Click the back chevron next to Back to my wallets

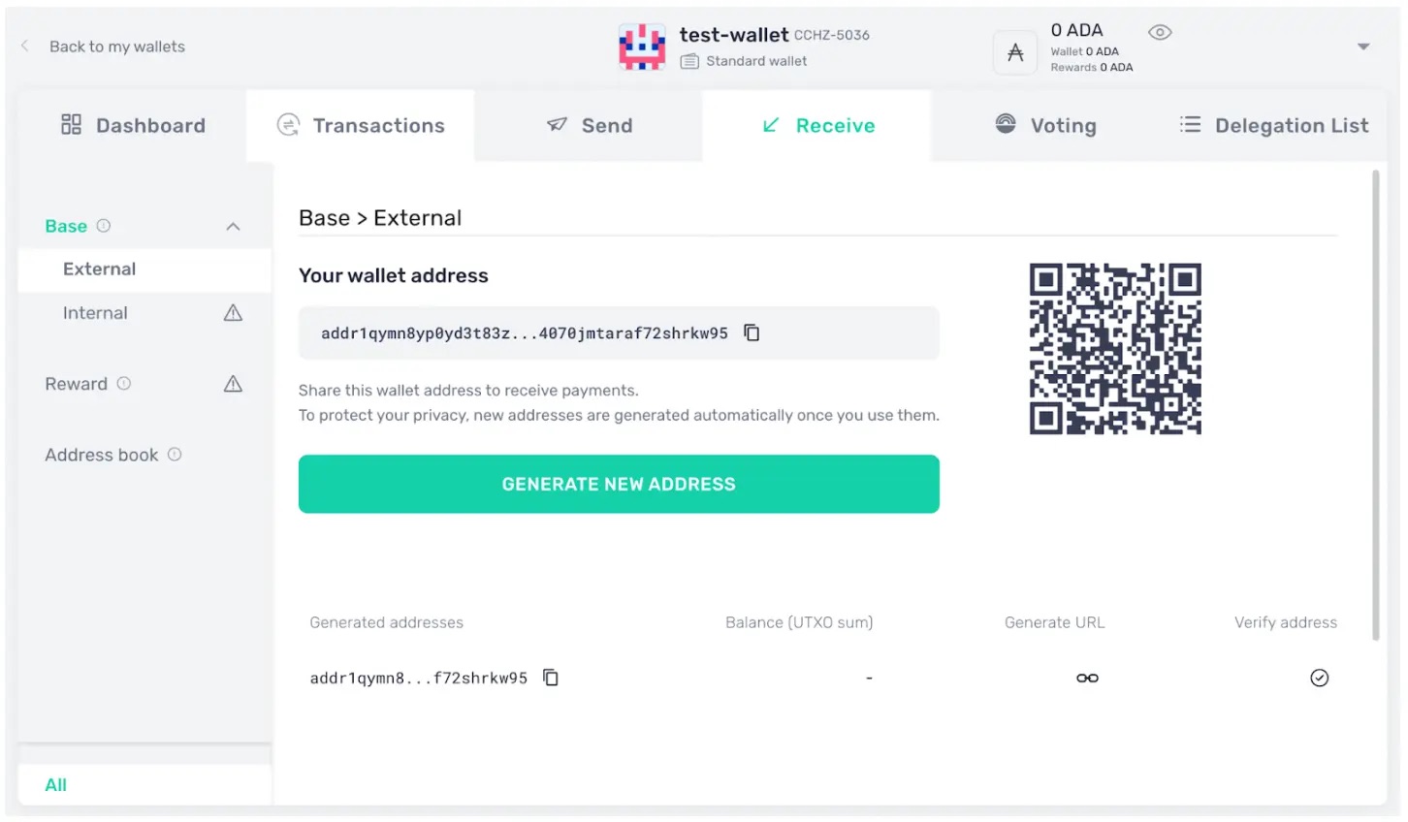[x=23, y=45]
